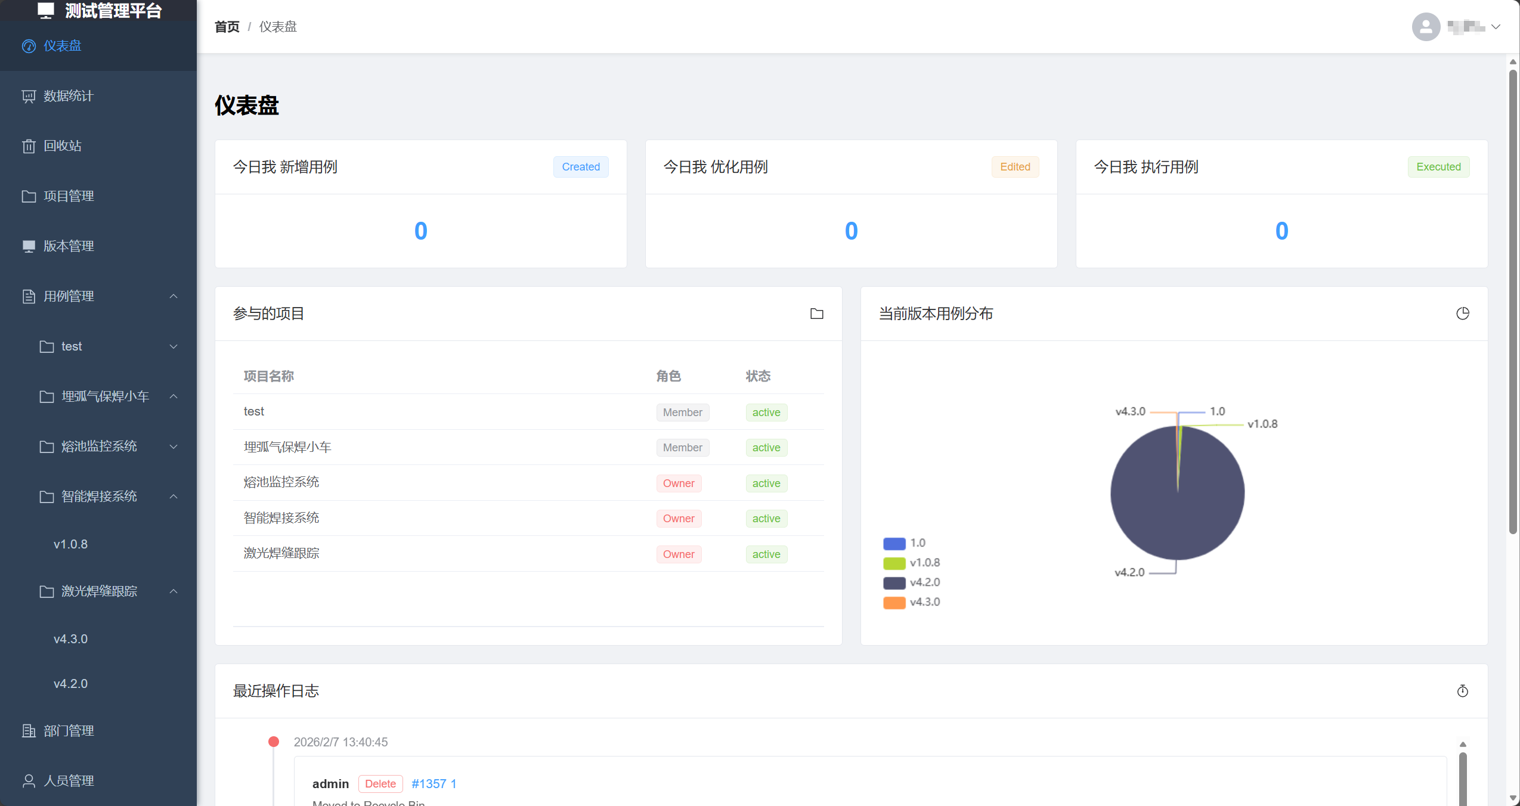The width and height of the screenshot is (1520, 806).
Task: Collapse the 用例管理 menu chevron
Action: 174,296
